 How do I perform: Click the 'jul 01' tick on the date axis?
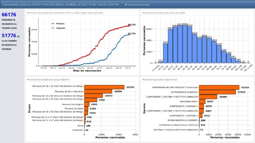[99, 68]
